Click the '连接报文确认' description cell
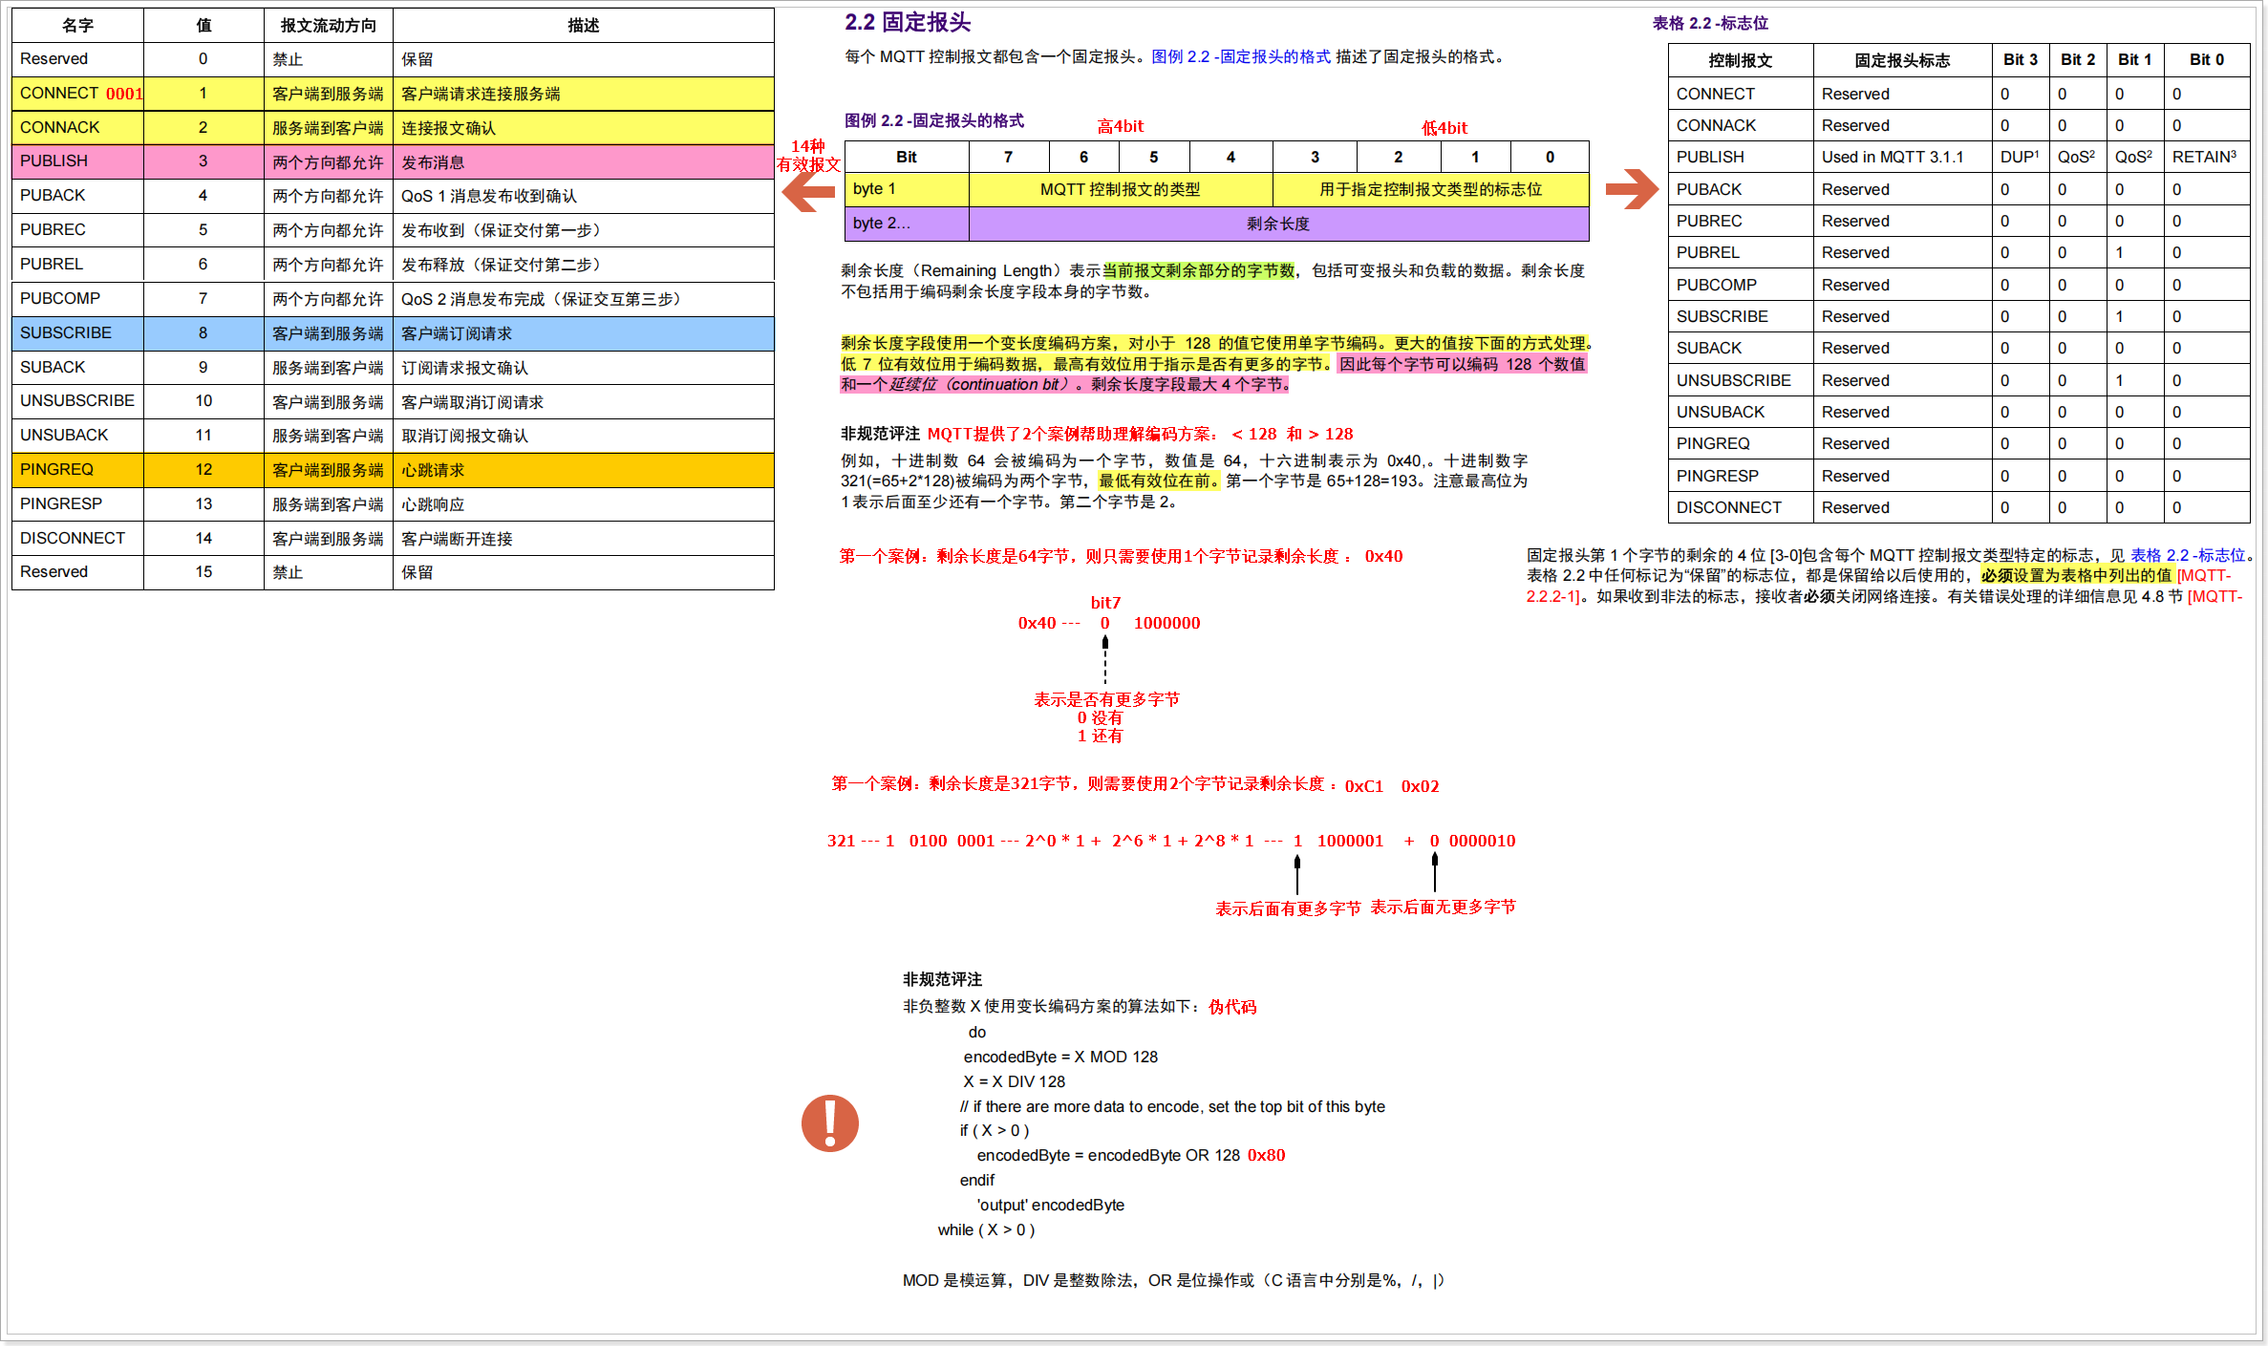The height and width of the screenshot is (1346, 2268). (583, 128)
